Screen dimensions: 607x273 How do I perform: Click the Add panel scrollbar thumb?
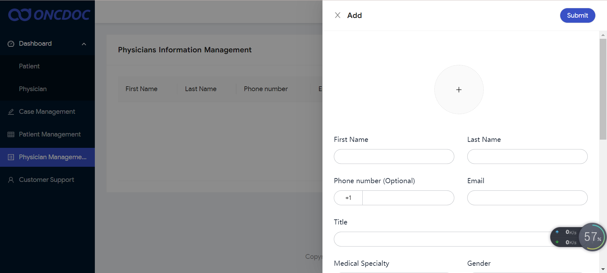pyautogui.click(x=603, y=89)
